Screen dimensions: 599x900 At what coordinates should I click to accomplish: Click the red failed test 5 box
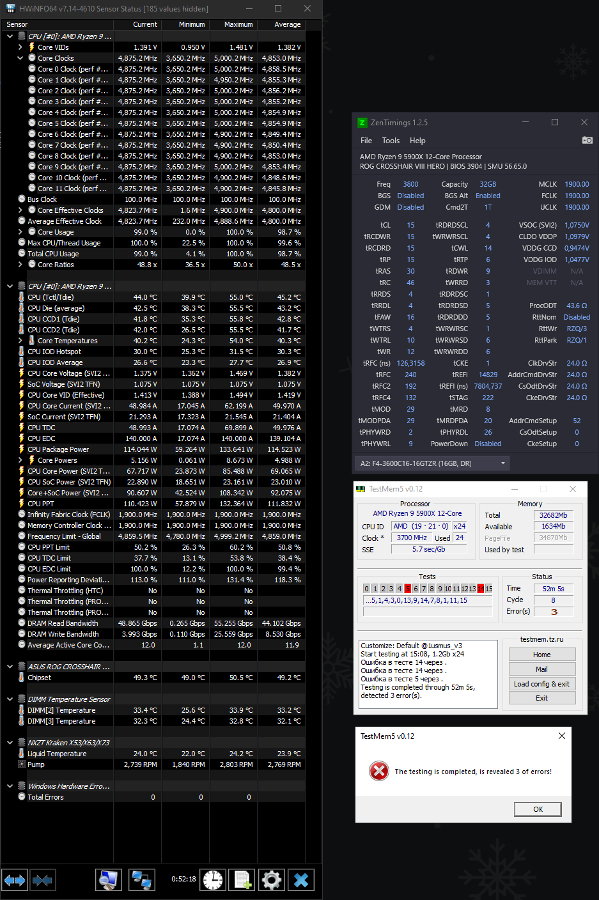(x=407, y=589)
